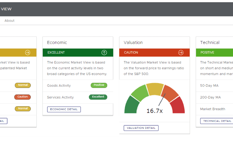Click the right-arrow icon in Valuation Caution banner
The image size is (233, 143).
click(181, 52)
